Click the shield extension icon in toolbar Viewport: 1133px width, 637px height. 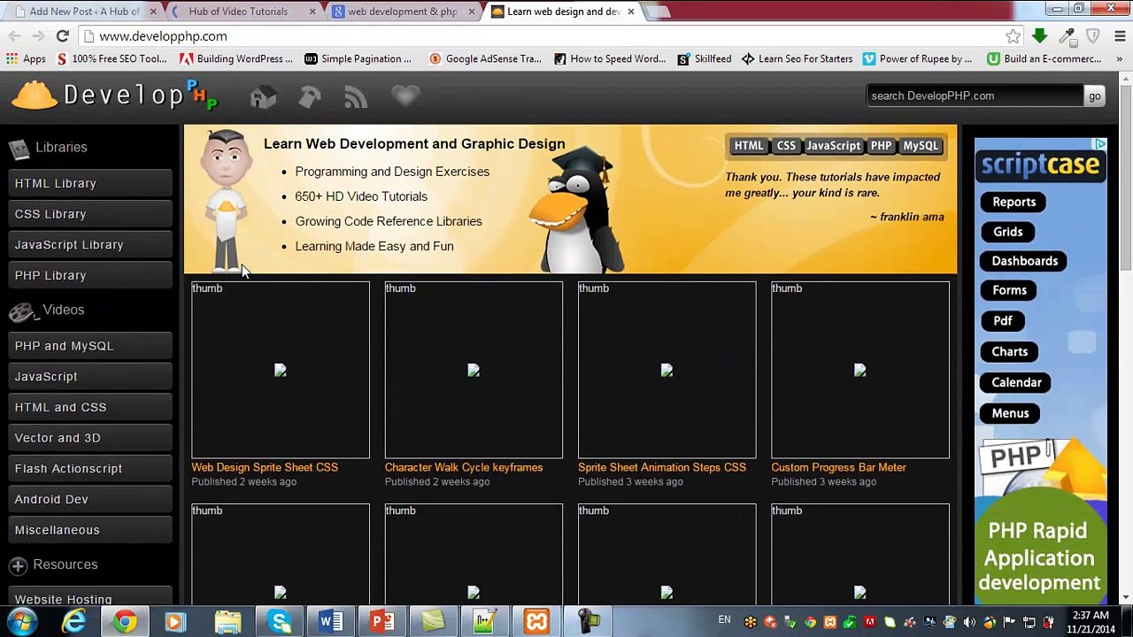click(x=1093, y=36)
